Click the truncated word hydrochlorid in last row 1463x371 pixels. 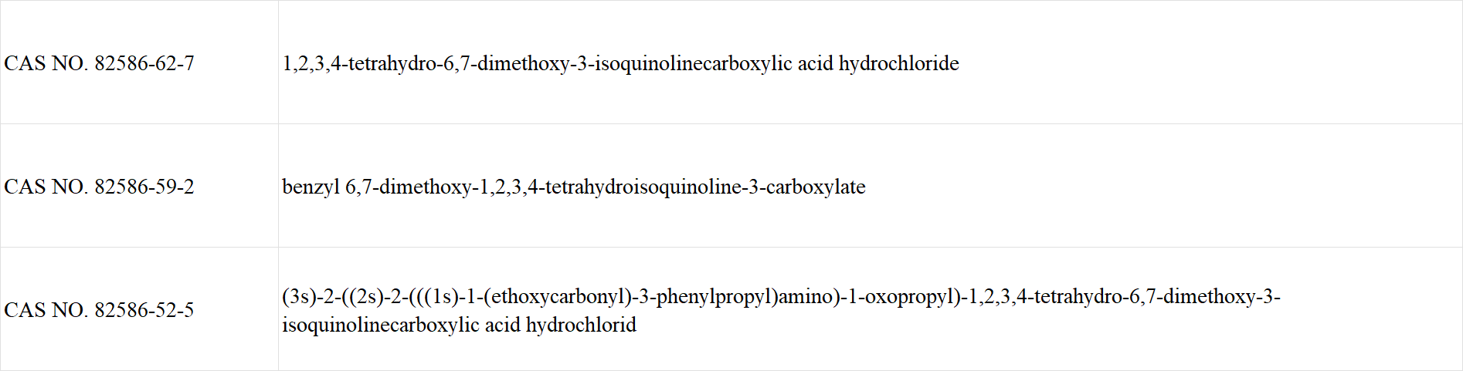point(581,325)
